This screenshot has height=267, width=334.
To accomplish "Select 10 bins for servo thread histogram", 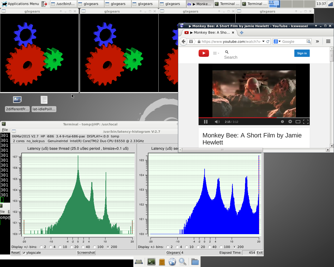I will tap(187, 247).
